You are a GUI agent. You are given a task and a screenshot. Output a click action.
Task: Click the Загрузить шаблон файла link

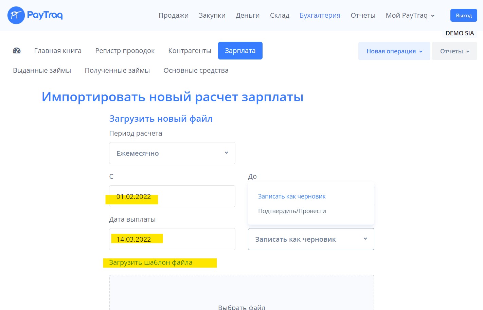[x=151, y=262]
